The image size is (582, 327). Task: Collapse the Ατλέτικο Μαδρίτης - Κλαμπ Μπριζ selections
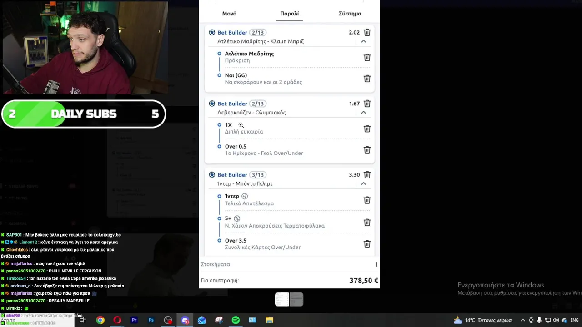coord(363,41)
